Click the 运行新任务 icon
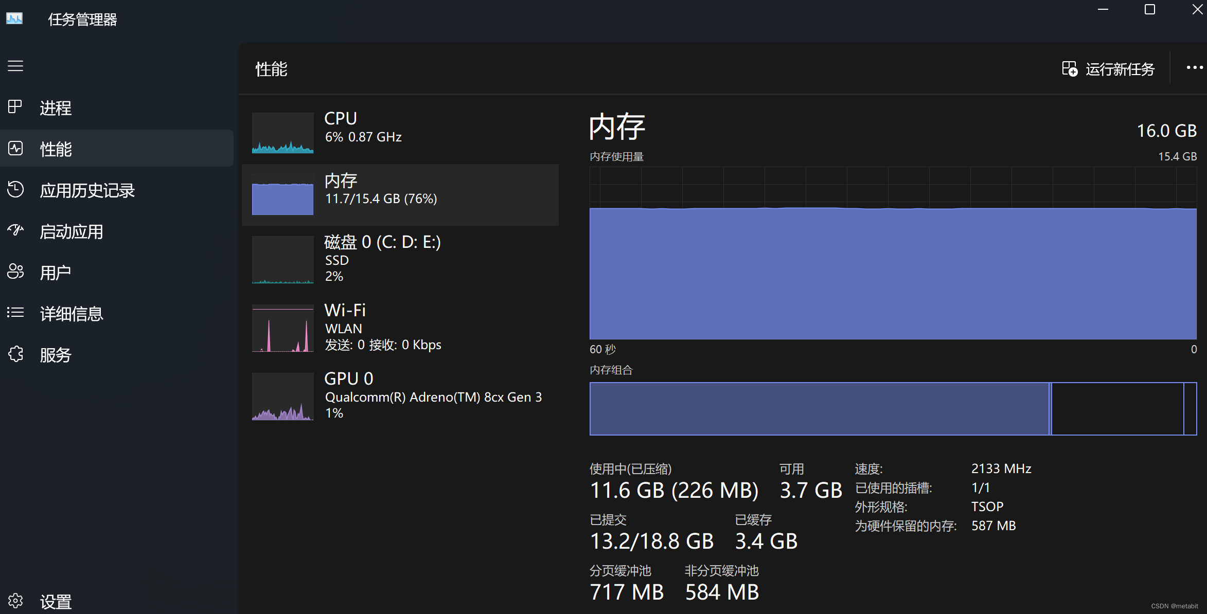 pos(1070,69)
